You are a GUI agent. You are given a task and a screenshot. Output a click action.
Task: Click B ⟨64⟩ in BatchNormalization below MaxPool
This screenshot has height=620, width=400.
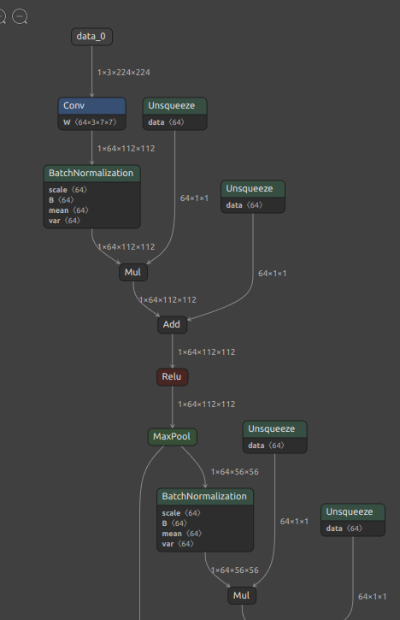point(174,523)
